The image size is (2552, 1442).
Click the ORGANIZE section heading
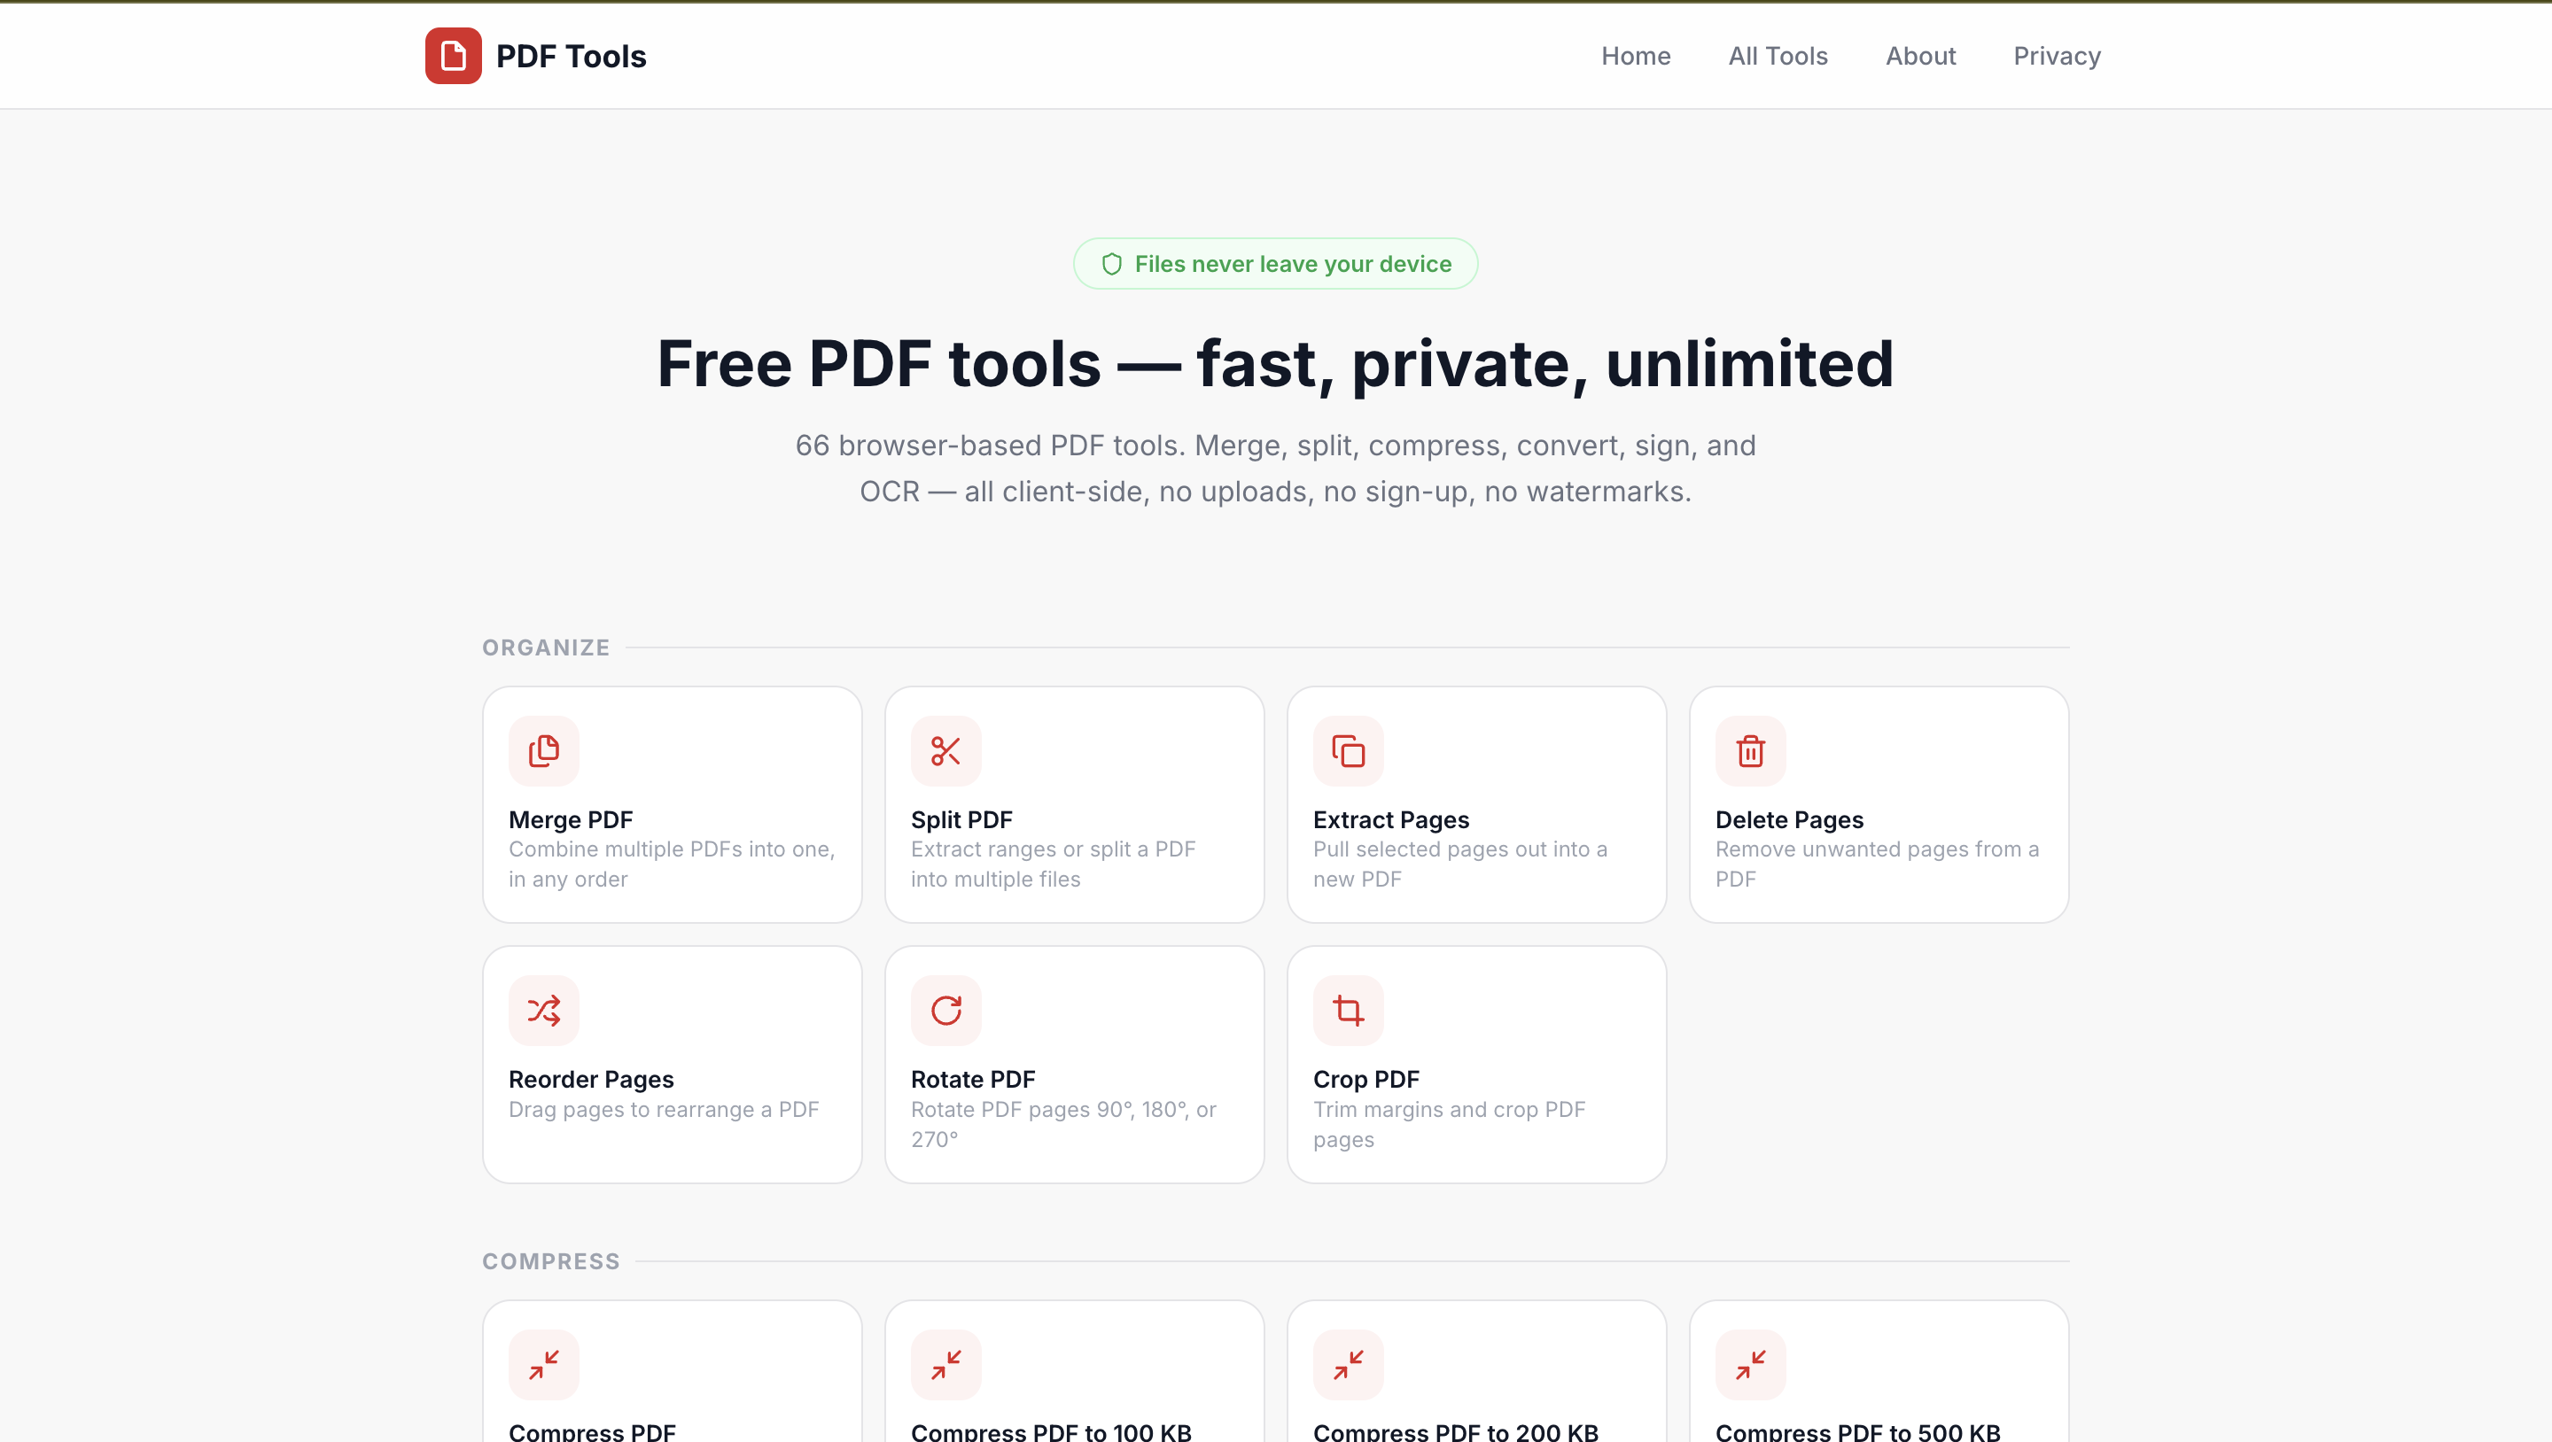click(x=546, y=647)
